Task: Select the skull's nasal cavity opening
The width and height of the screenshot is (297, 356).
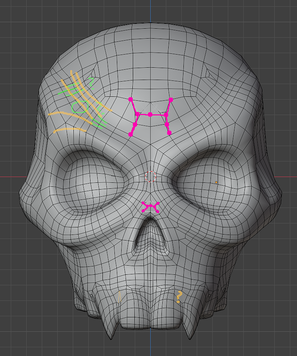Action: (151, 235)
